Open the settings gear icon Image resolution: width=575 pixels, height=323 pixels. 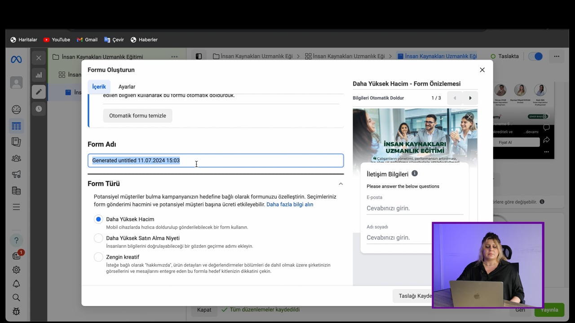[16, 270]
